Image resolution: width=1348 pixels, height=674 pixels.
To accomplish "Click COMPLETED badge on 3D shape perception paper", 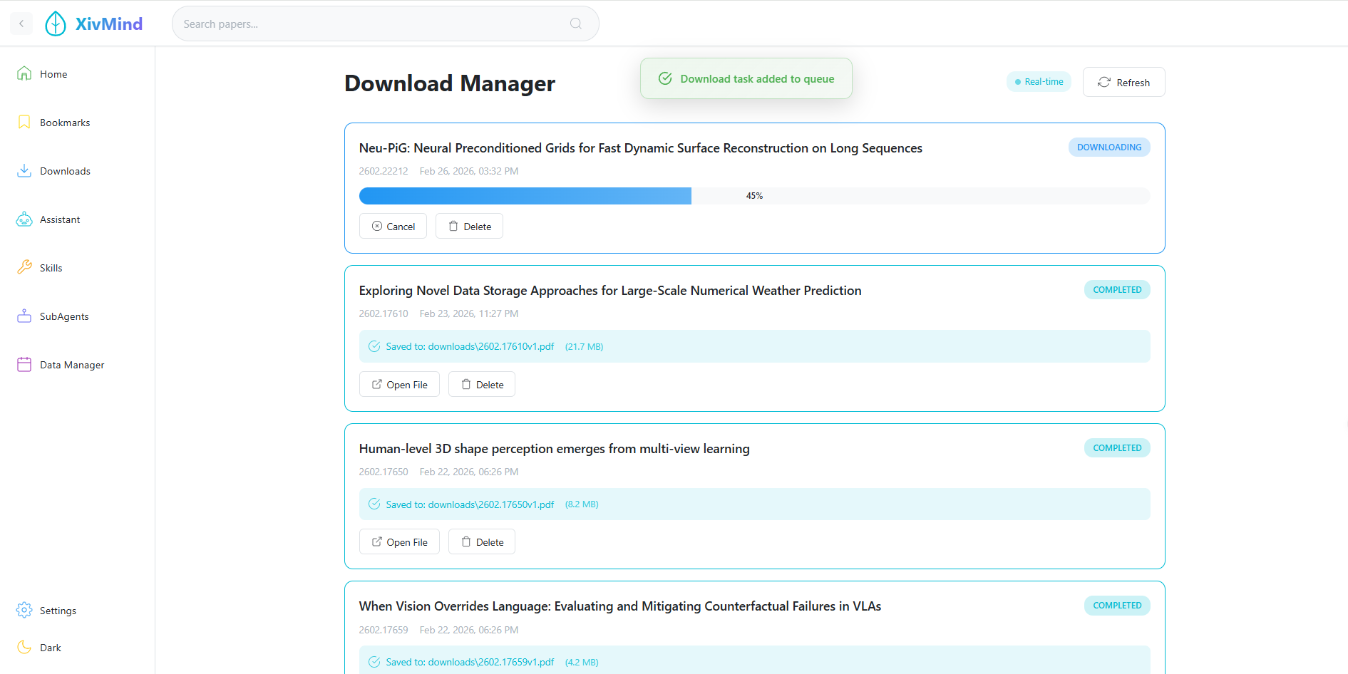I will tap(1117, 447).
